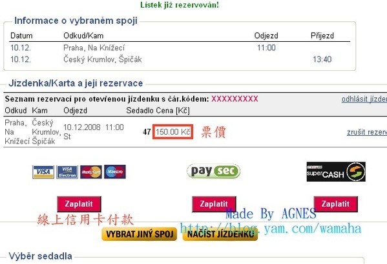Click Zaplatit under the credit card logos

[79, 204]
